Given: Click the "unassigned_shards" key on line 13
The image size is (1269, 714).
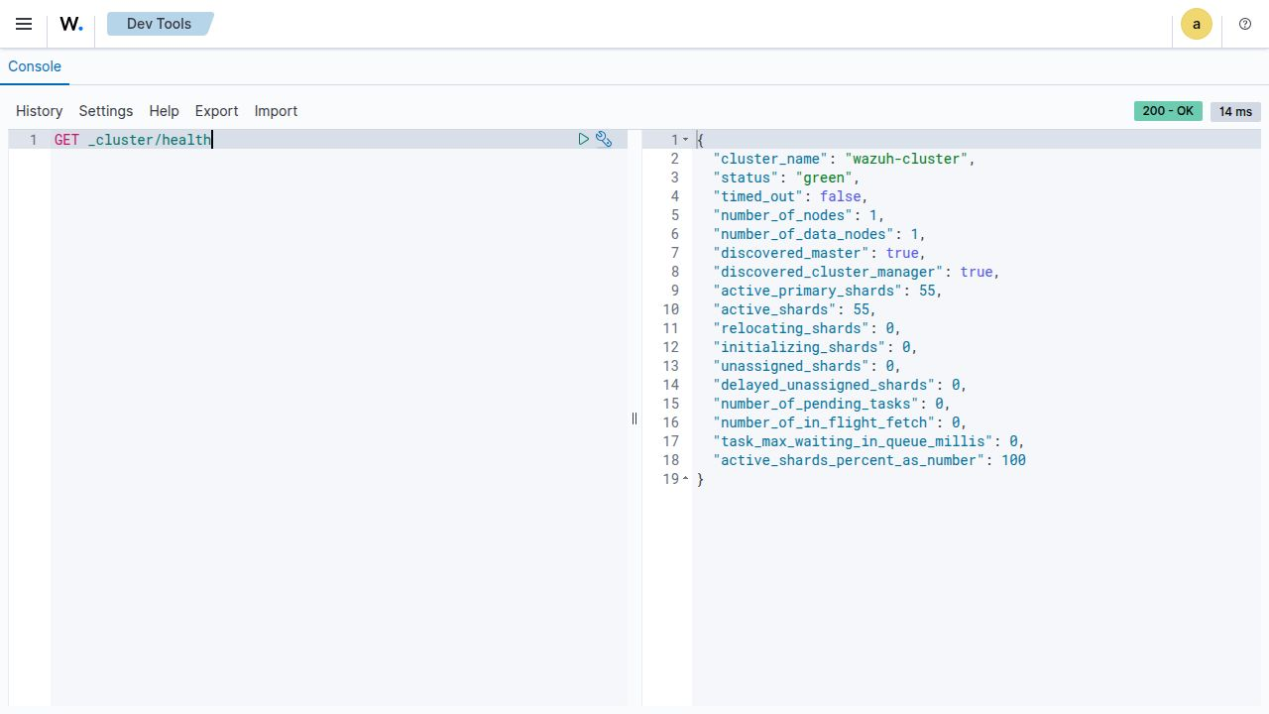Looking at the screenshot, I should [x=791, y=366].
